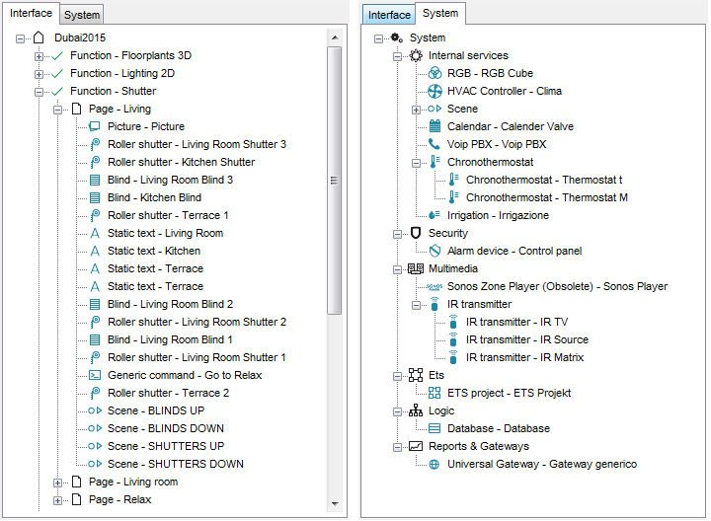Click the Irrigation water-drop icon
This screenshot has width=711, height=521.
(x=434, y=215)
